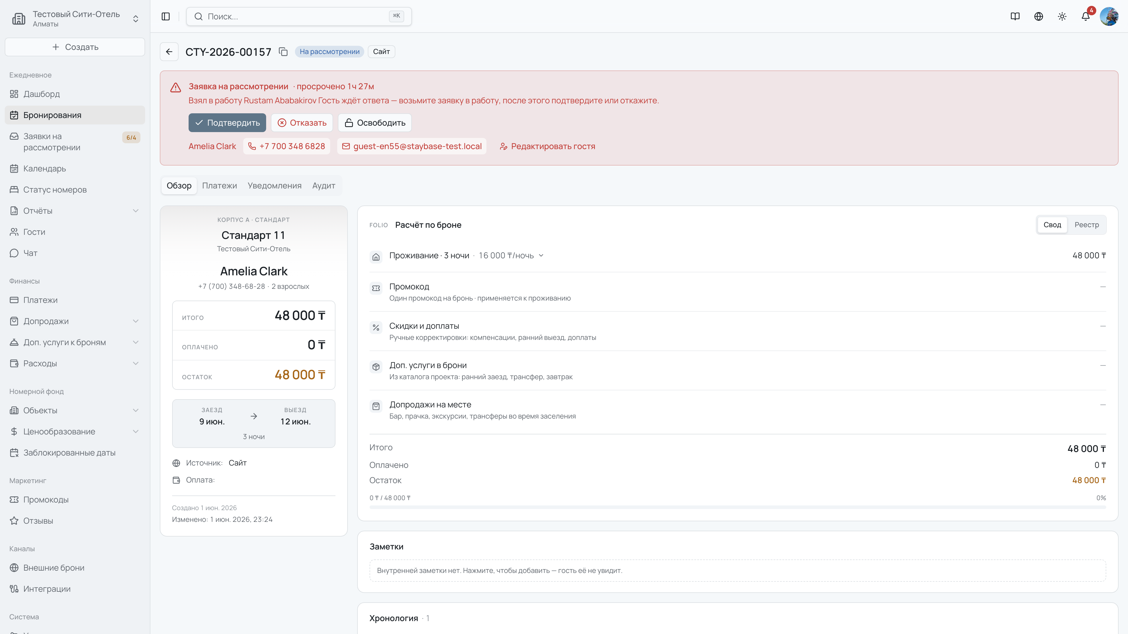The width and height of the screenshot is (1128, 634).
Task: Copy booking number CTY-2026-00157
Action: click(x=283, y=52)
